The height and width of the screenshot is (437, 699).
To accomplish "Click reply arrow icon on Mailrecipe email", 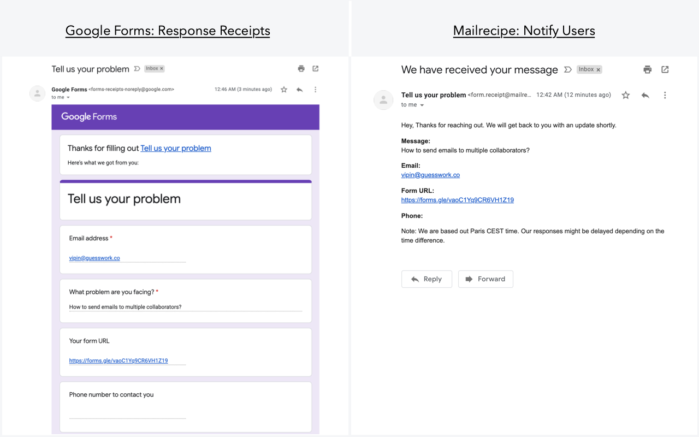I will coord(645,95).
